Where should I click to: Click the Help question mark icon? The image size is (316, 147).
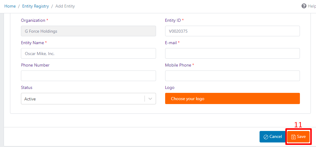304,6
